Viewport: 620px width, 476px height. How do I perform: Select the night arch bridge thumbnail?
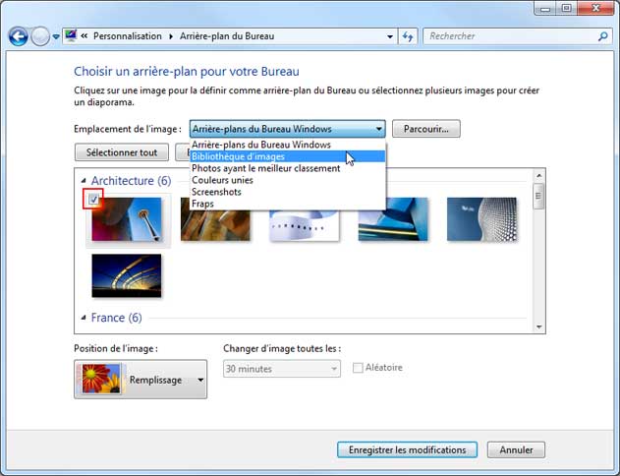127,275
